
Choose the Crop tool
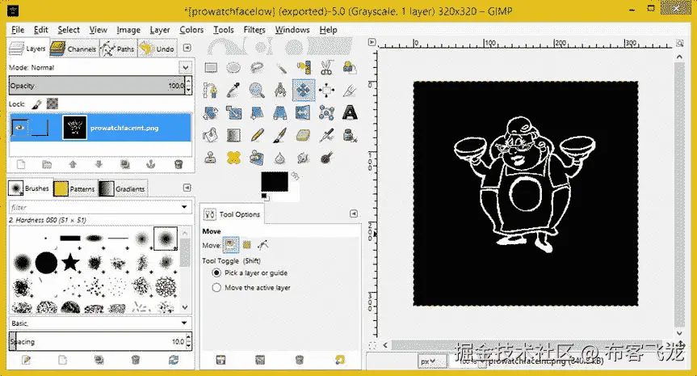350,91
